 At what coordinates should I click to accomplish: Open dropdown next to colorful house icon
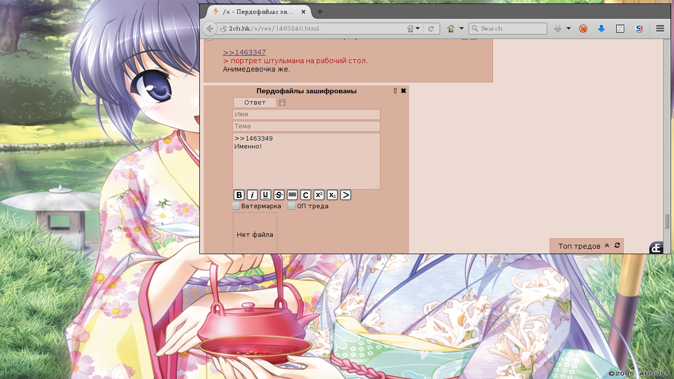point(462,29)
